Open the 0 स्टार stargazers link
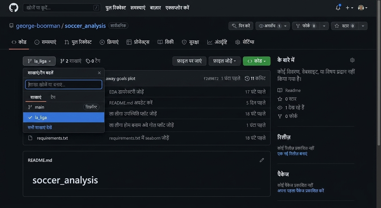Screen dimensions: 381x208 287,99
